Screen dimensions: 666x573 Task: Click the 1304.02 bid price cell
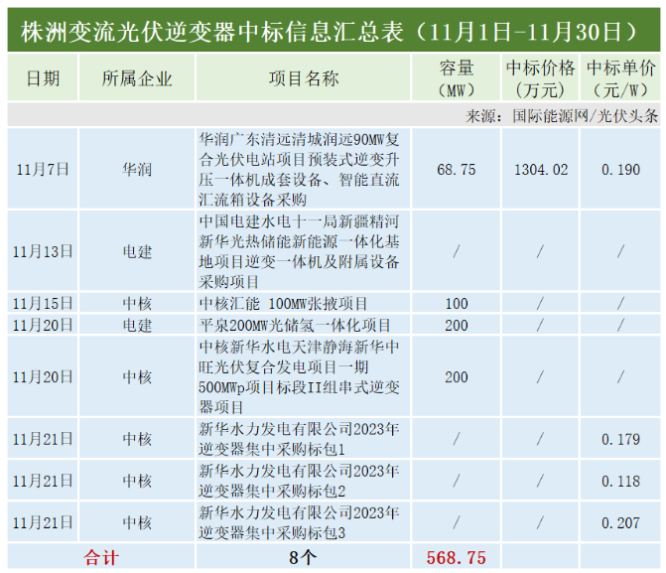tap(540, 170)
